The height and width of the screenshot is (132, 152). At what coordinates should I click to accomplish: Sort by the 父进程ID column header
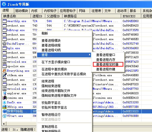coord(54,16)
